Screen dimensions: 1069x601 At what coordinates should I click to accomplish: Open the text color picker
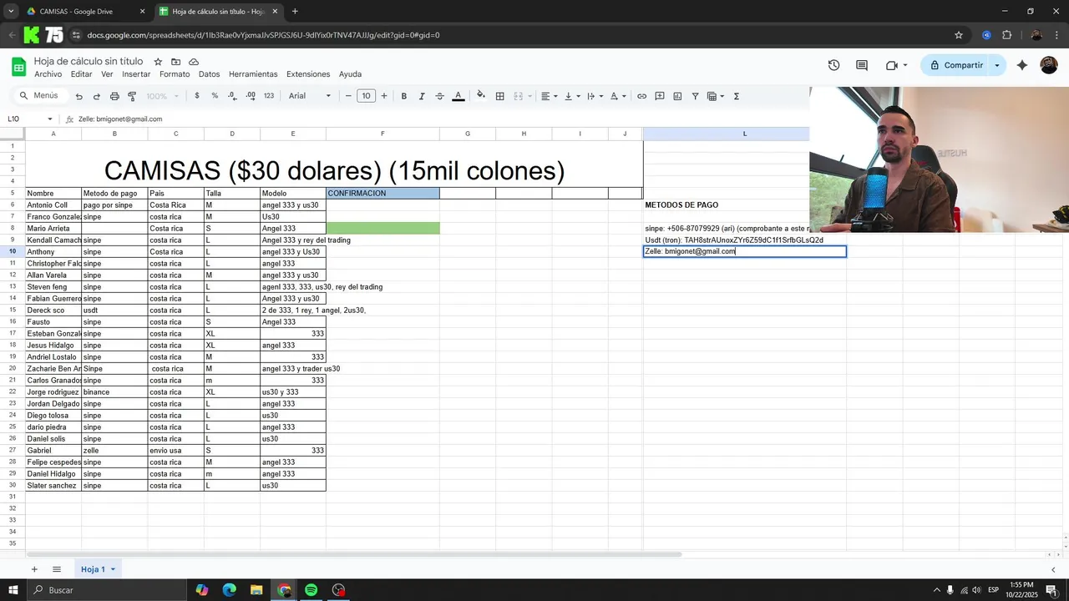pos(458,96)
